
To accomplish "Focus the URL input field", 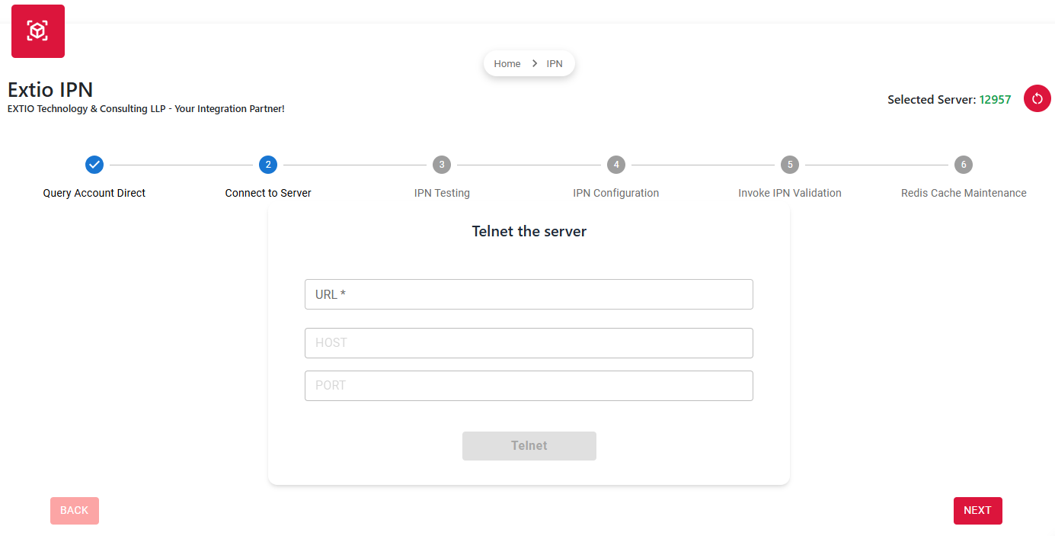I will point(529,294).
